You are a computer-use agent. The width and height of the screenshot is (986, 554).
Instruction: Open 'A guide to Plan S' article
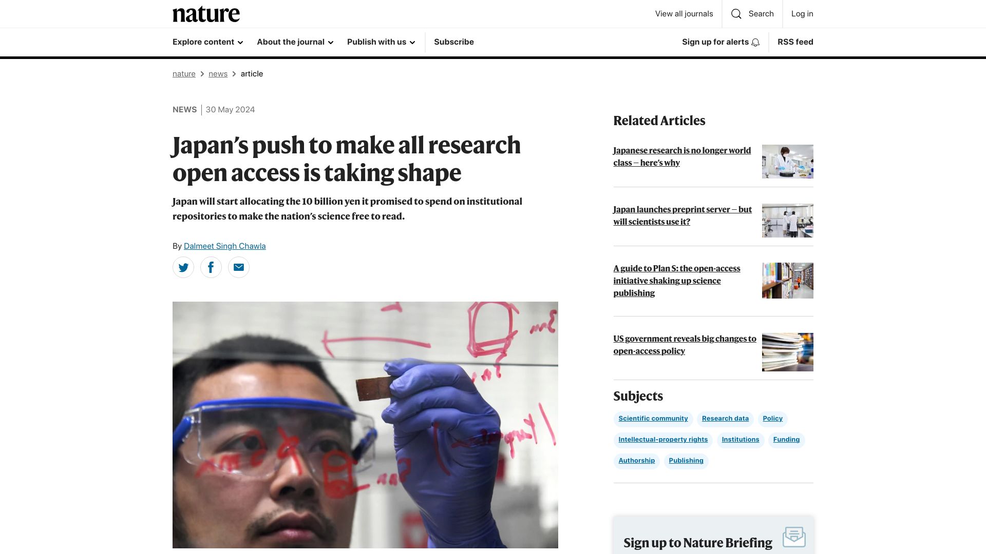677,281
